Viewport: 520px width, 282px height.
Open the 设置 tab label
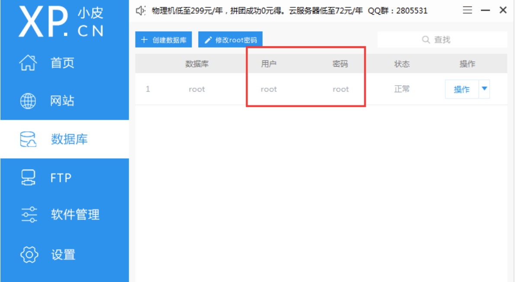coord(63,254)
